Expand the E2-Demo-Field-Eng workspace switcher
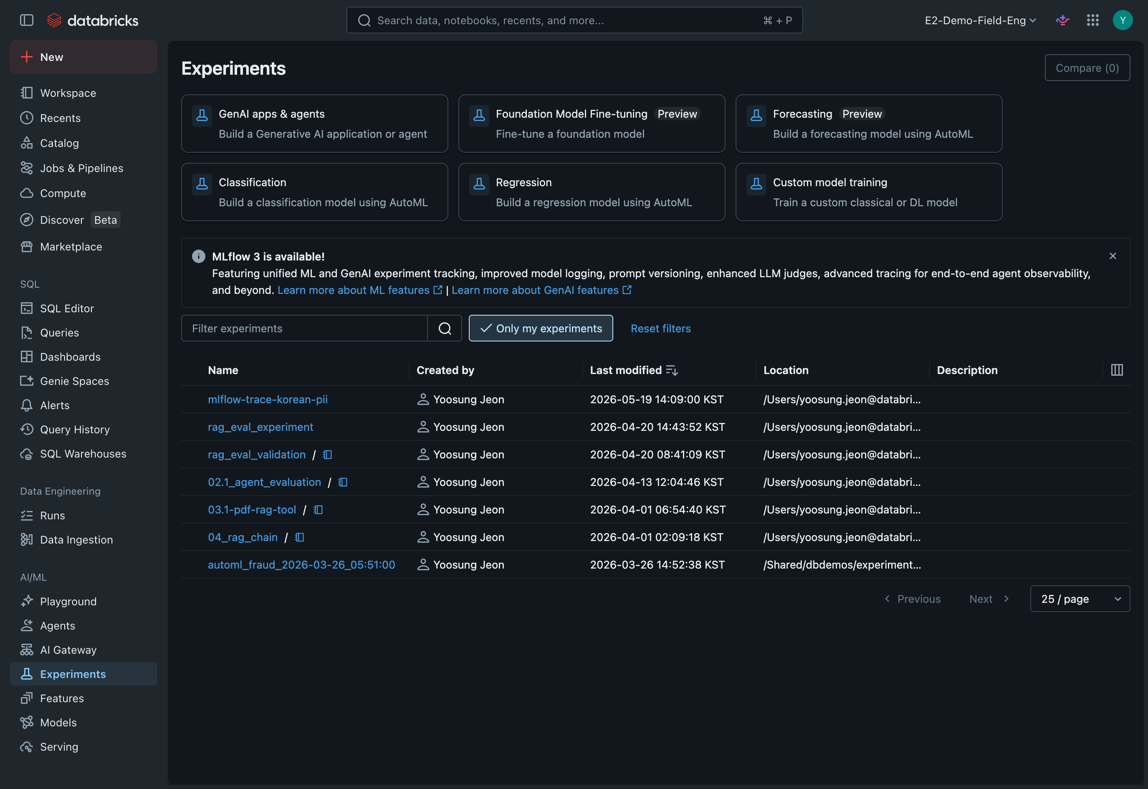1148x789 pixels. (981, 20)
